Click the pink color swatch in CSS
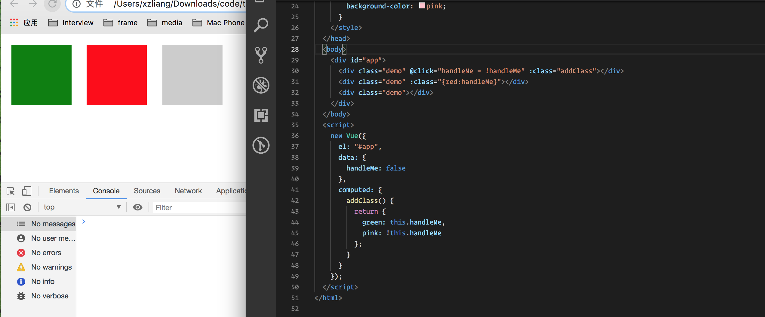 tap(422, 6)
